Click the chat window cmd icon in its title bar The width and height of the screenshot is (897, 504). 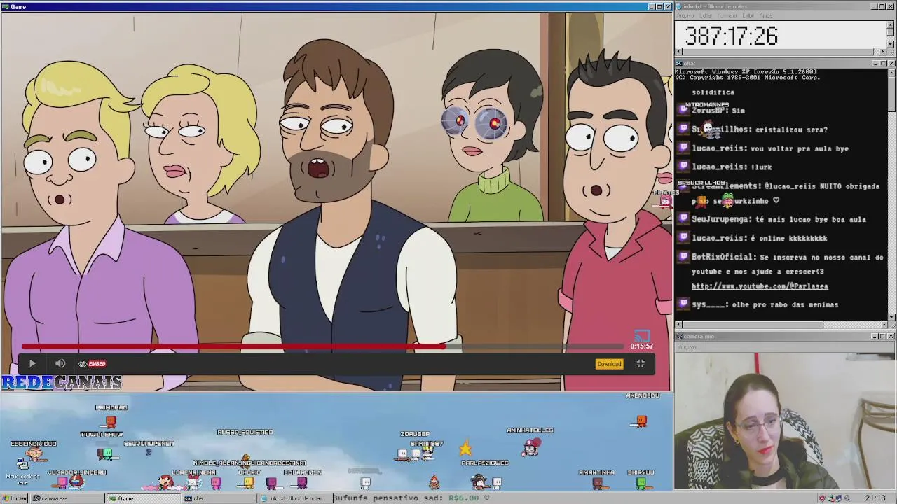pos(680,64)
